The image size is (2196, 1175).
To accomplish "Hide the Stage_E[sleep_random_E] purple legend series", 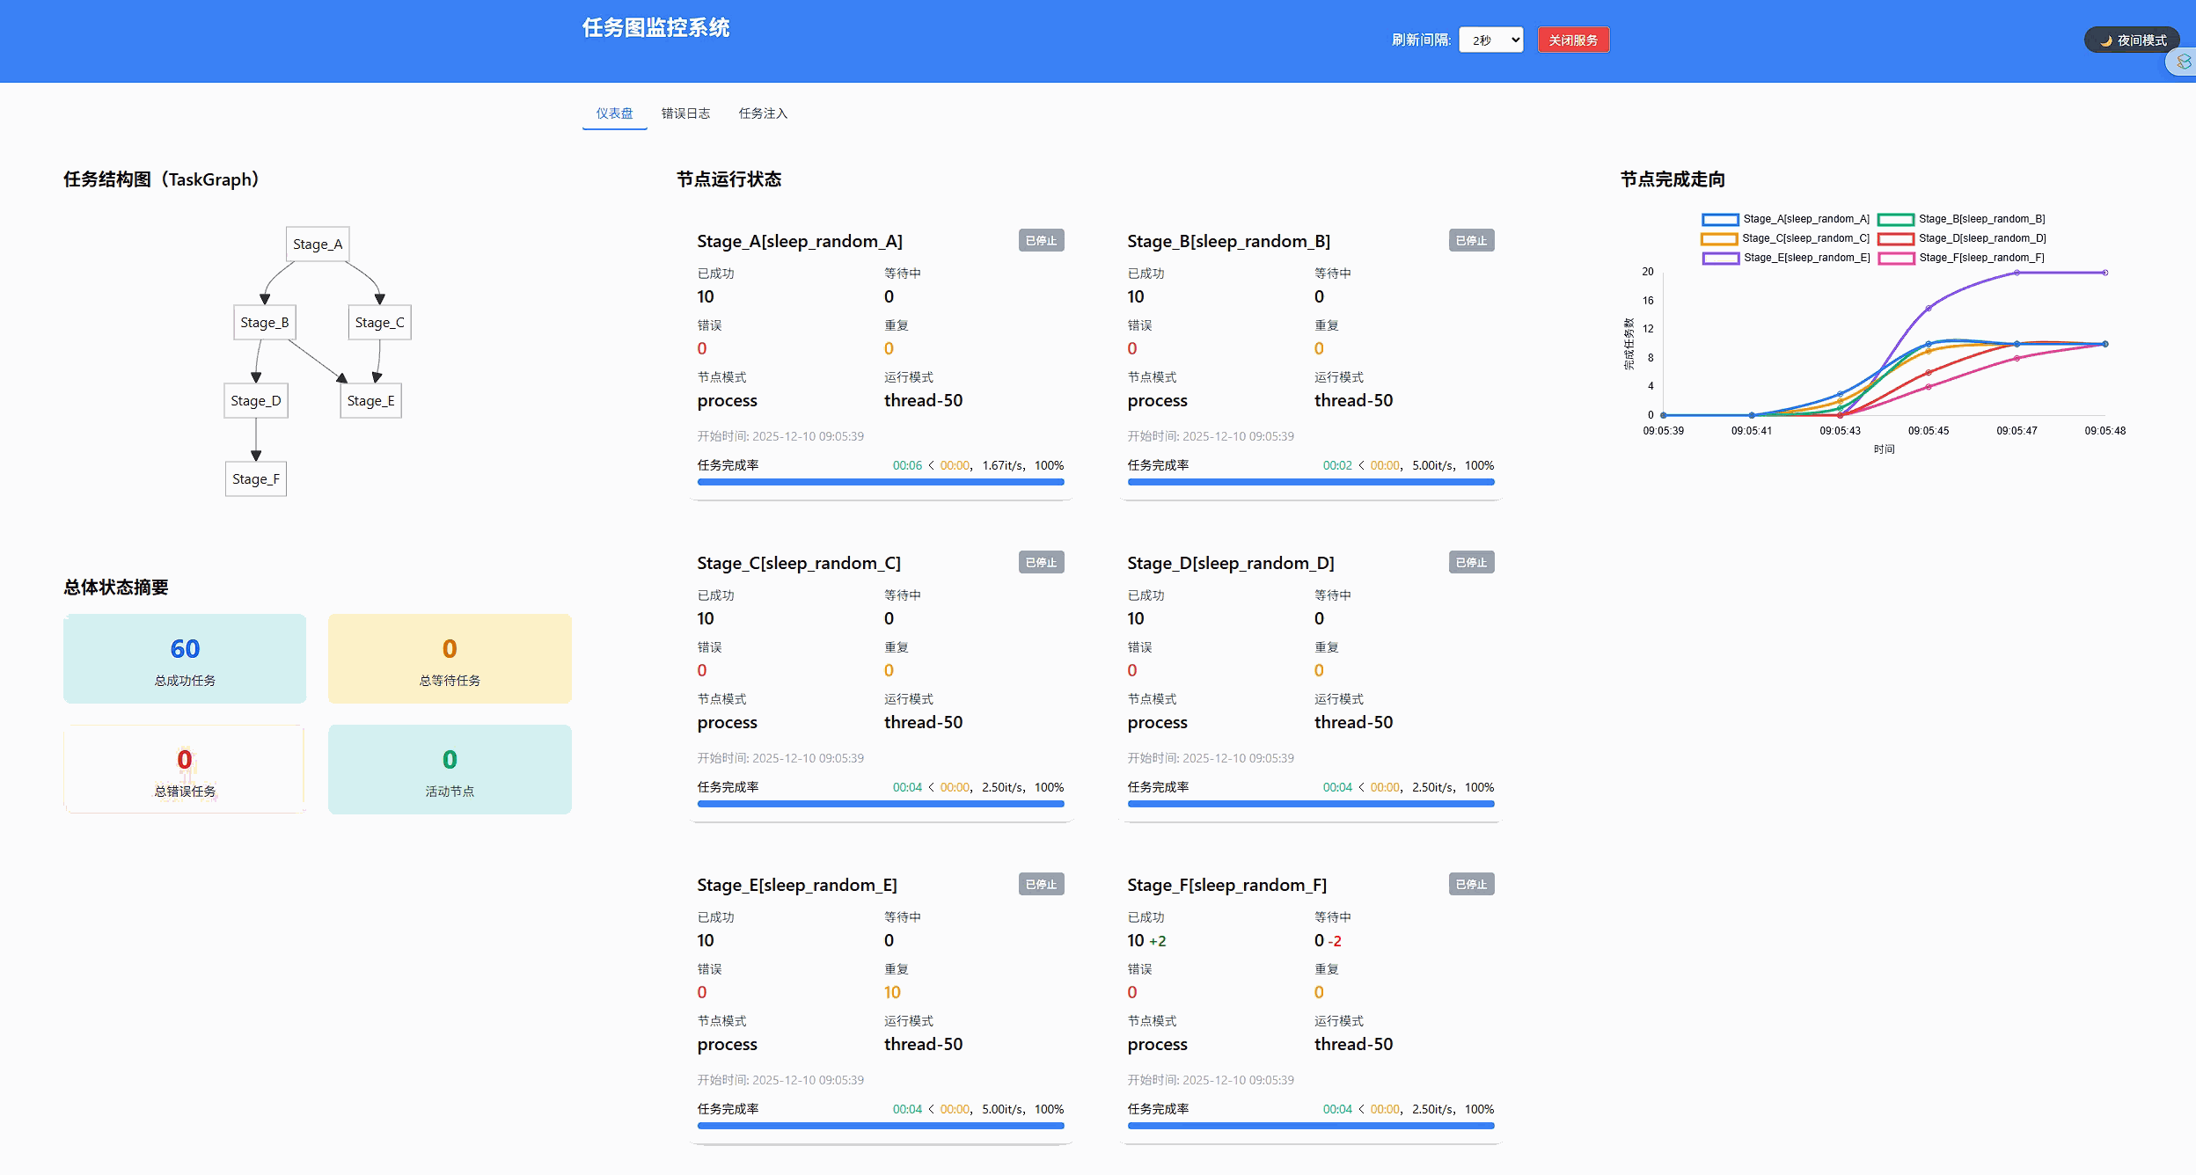I will pyautogui.click(x=1721, y=258).
